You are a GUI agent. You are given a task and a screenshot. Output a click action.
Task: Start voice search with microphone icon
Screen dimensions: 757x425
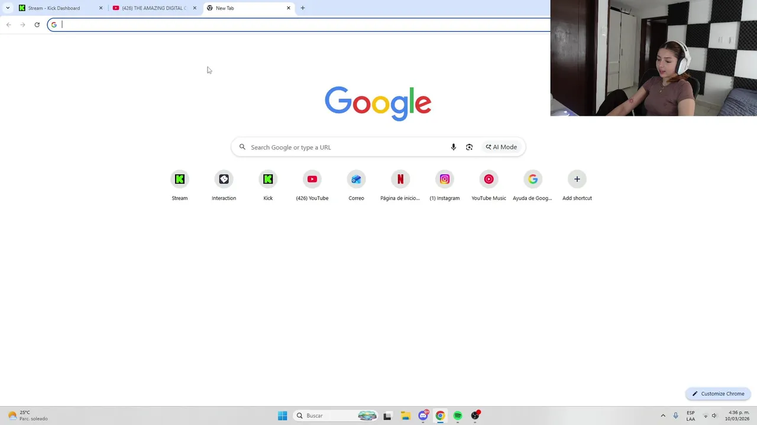[x=454, y=147]
